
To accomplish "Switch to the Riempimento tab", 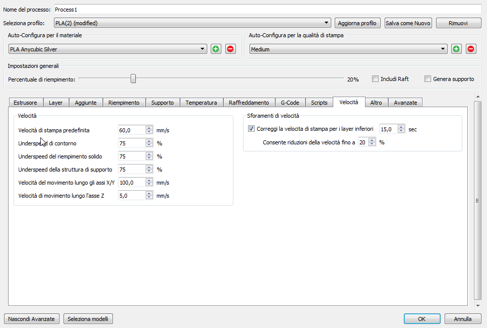I will click(x=124, y=103).
